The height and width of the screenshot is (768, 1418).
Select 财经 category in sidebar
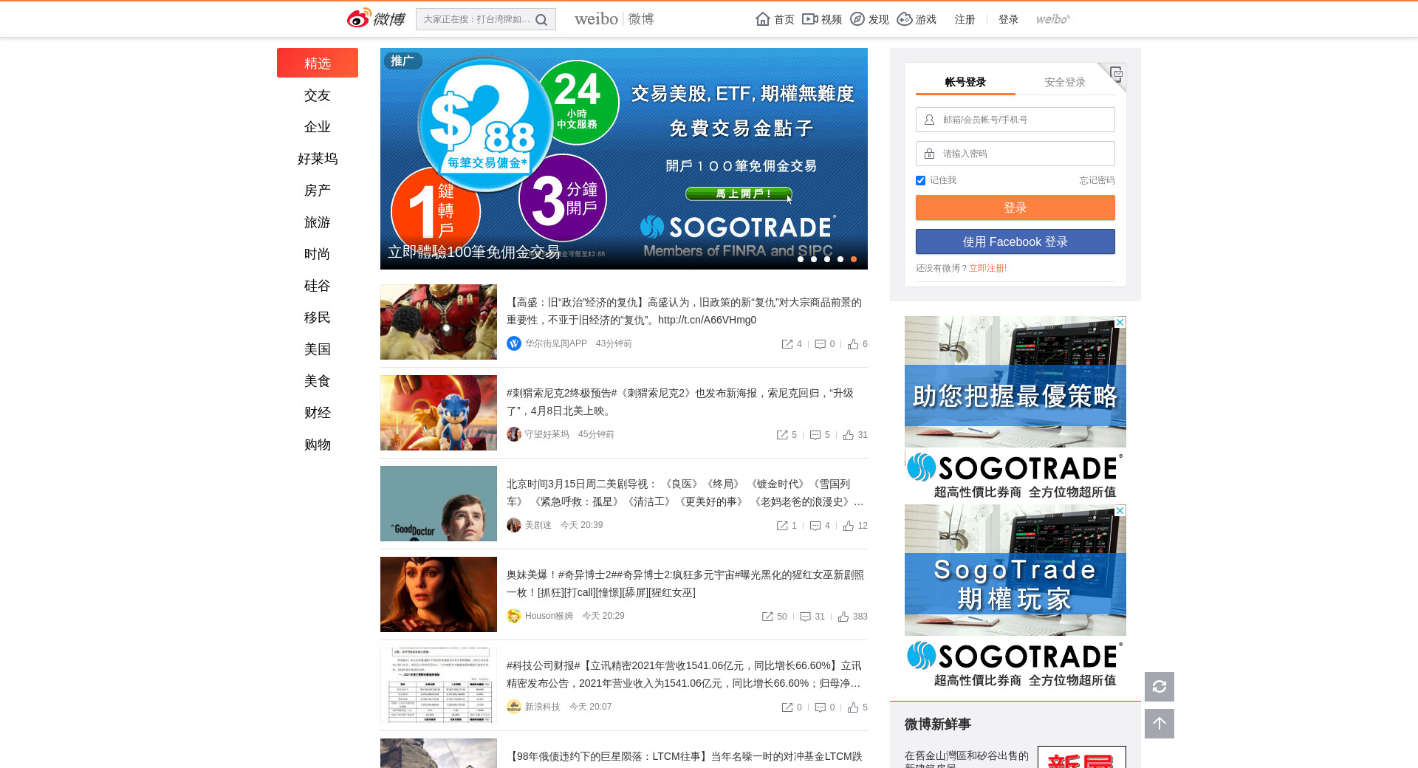tap(317, 413)
